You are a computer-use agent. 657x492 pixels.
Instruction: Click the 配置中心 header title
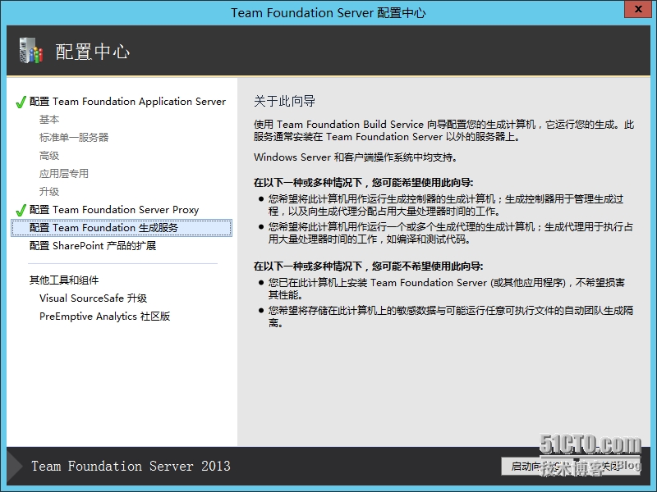tap(93, 52)
